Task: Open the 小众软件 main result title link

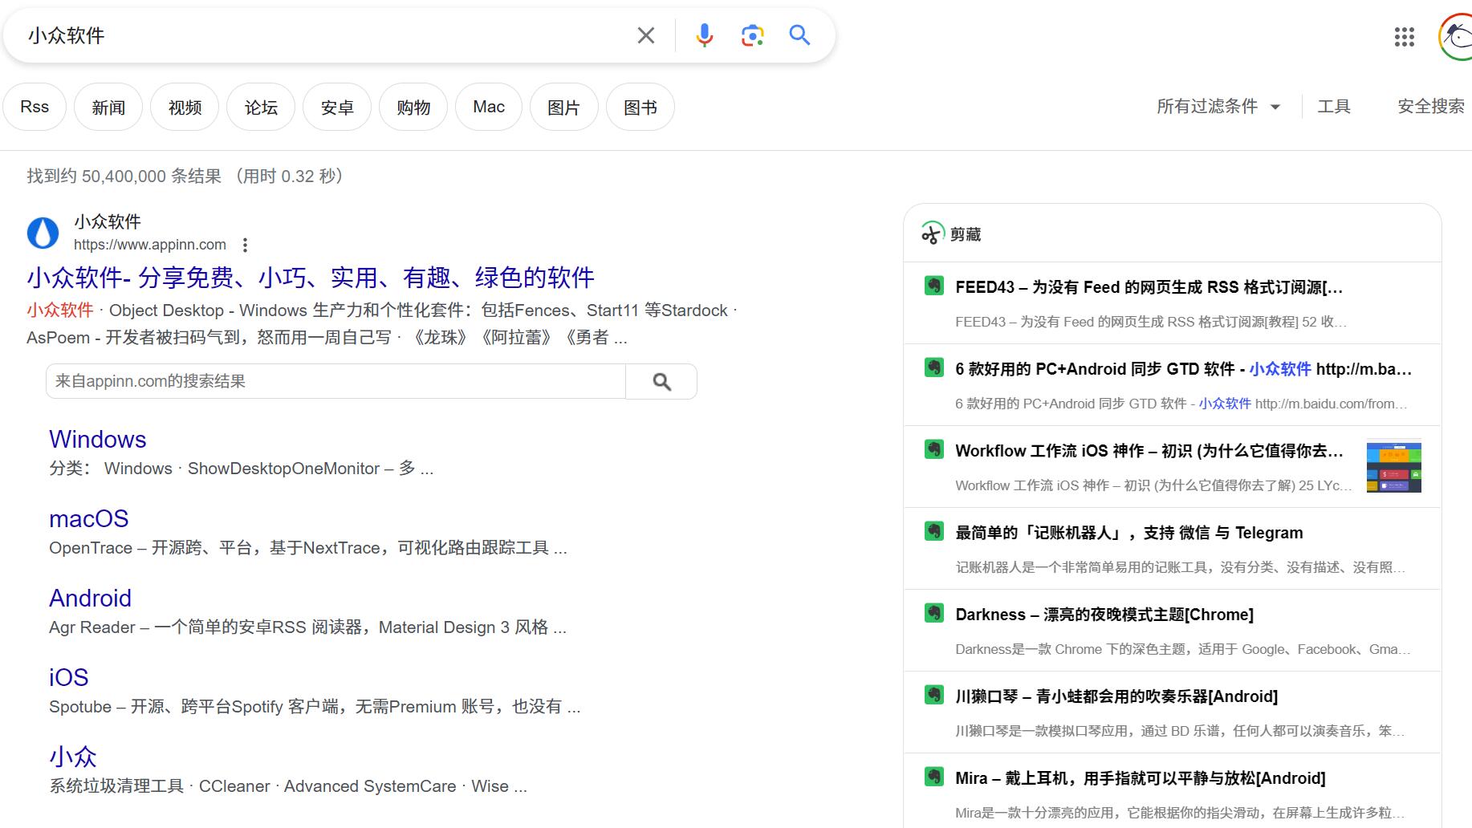Action: pyautogui.click(x=310, y=278)
